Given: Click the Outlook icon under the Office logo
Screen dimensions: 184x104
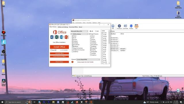Looking at the screenshot, I should [62, 37].
